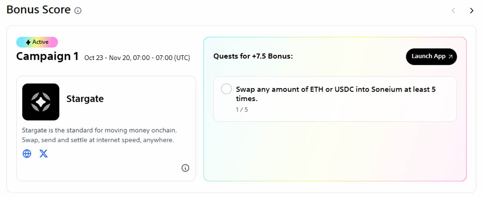This screenshot has width=482, height=197.
Task: Click lightning bolt icon in Active badge
Action: pos(28,42)
